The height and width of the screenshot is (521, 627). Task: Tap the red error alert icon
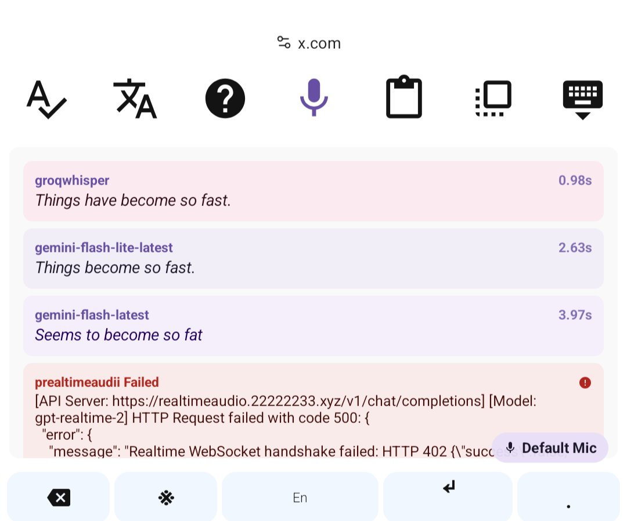585,383
